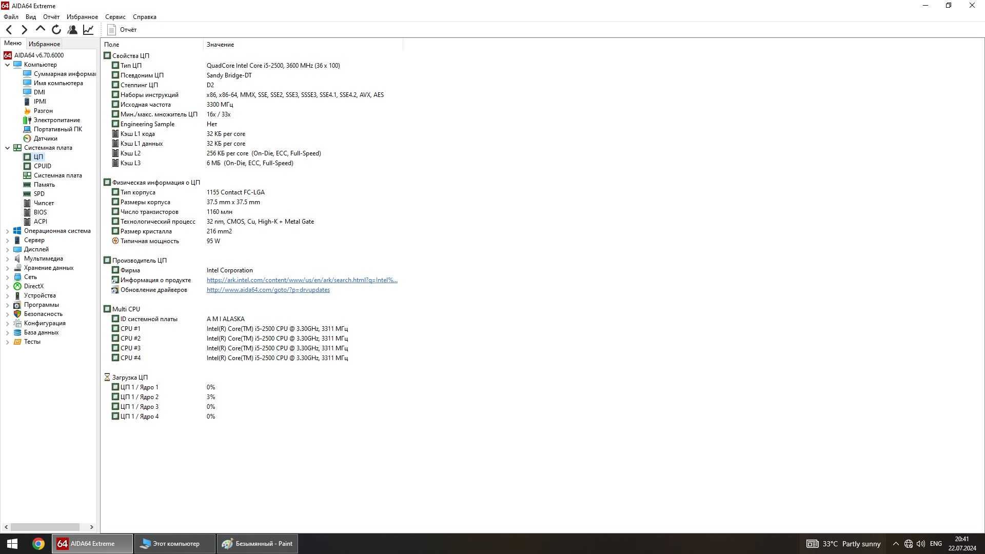Open the BIOS chip icon item

click(x=27, y=212)
